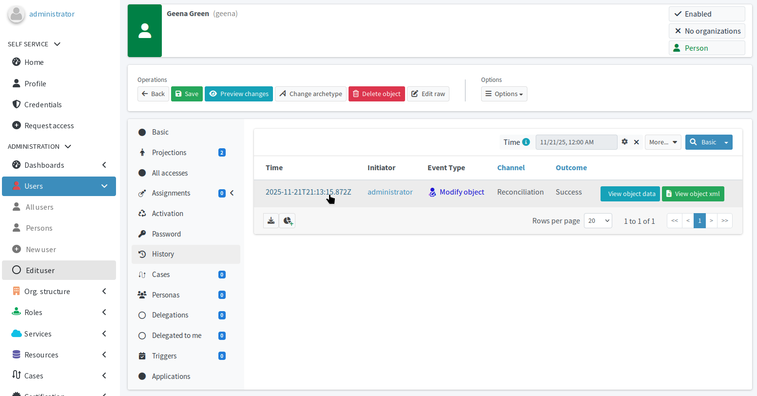757x396 pixels.
Task: Open the Rows per page dropdown
Action: click(x=598, y=220)
